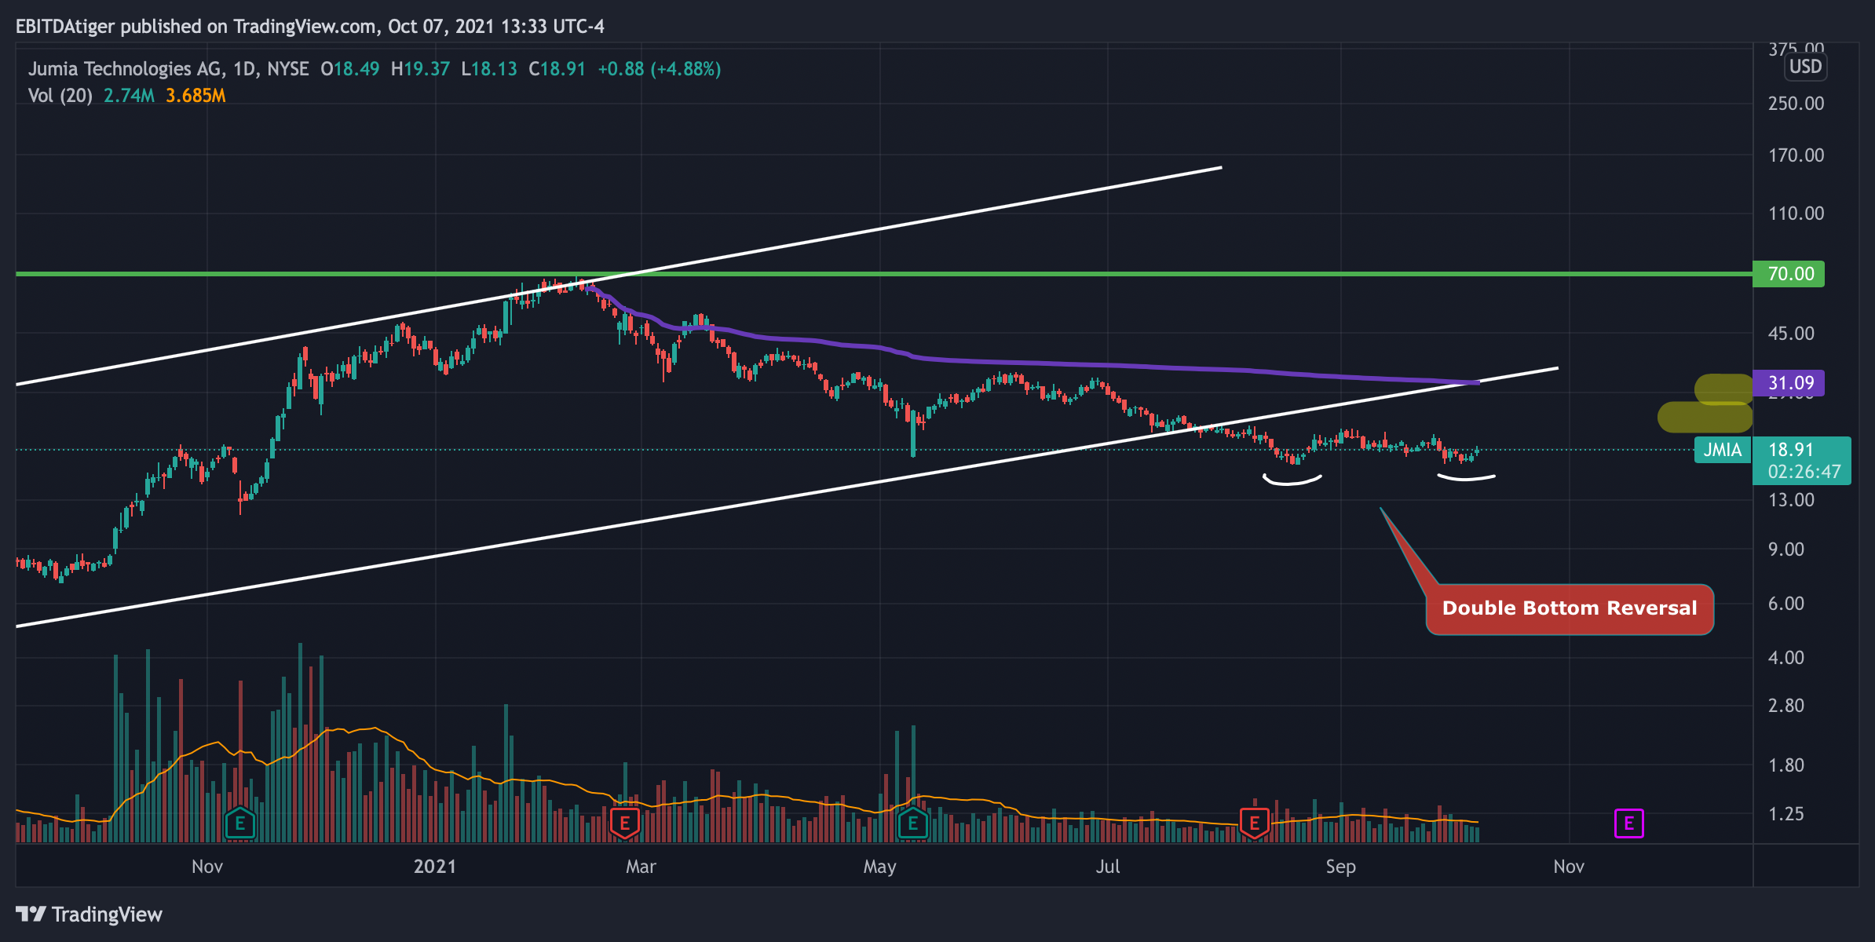Click the green 70.00 price label
This screenshot has height=942, width=1875.
(1789, 274)
